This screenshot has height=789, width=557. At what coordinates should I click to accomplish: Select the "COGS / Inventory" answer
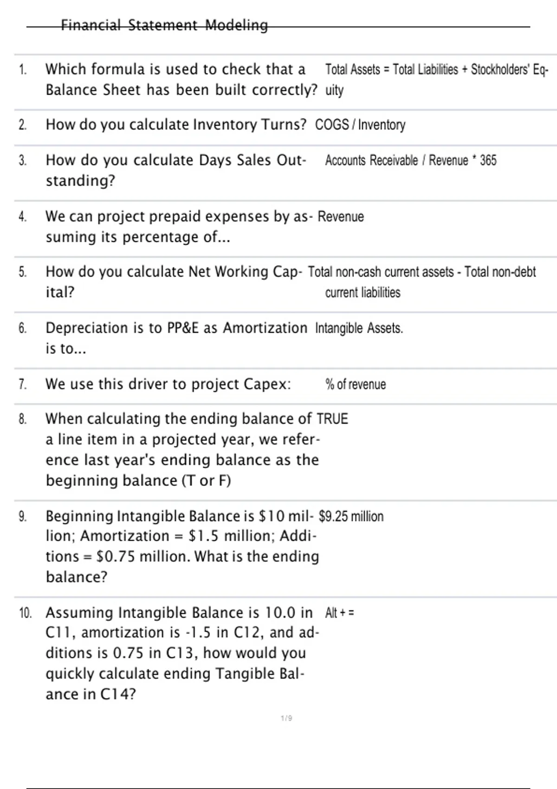pos(360,125)
